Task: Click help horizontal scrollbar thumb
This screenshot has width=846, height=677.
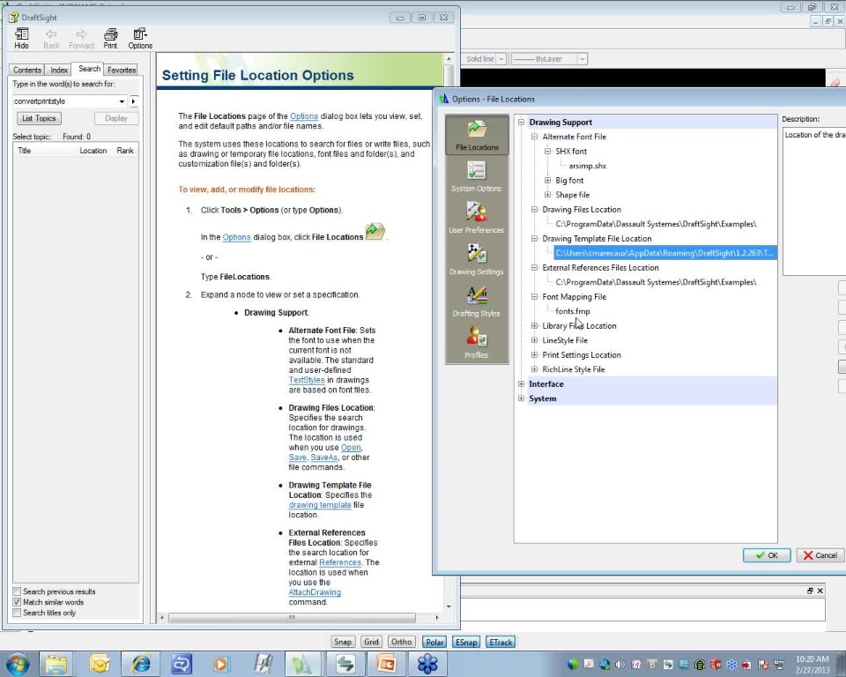Action: pyautogui.click(x=292, y=617)
